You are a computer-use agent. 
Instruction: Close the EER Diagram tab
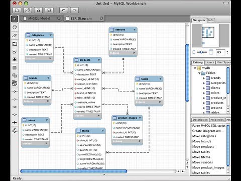(x=101, y=18)
